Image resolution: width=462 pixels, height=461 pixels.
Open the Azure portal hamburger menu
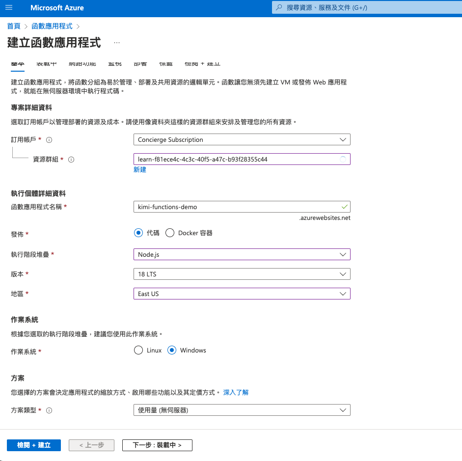click(9, 8)
